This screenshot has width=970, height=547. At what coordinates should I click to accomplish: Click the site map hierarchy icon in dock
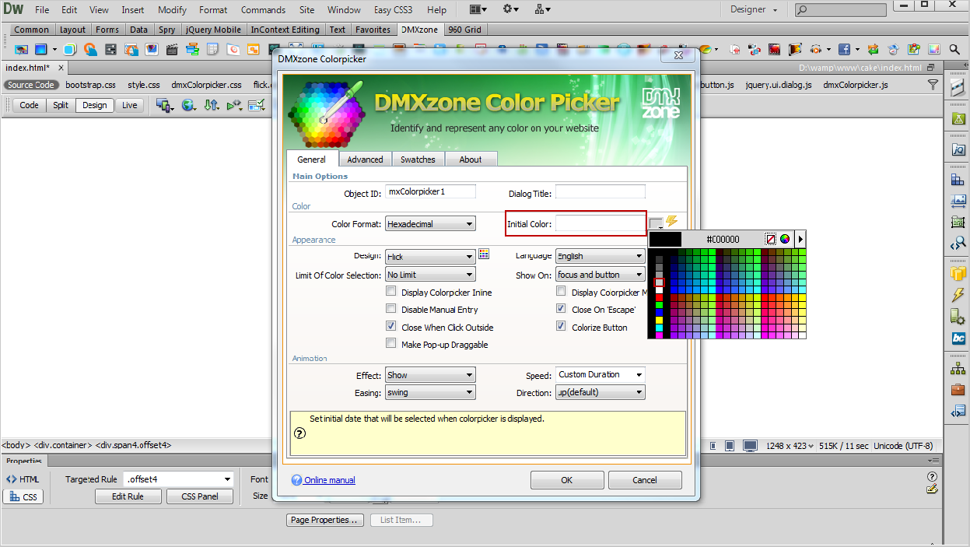pyautogui.click(x=958, y=368)
